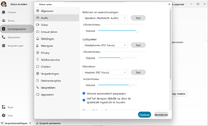Screen dimensions: 208x126
Task: Click the Meldingen bell icon
Action: pyautogui.click(x=38, y=39)
